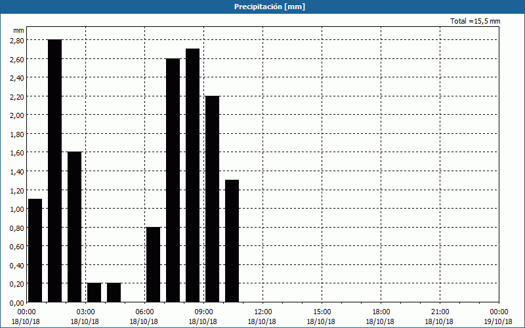The width and height of the screenshot is (525, 328).
Task: Click the 19/10/18 end date label
Action: pos(498,321)
